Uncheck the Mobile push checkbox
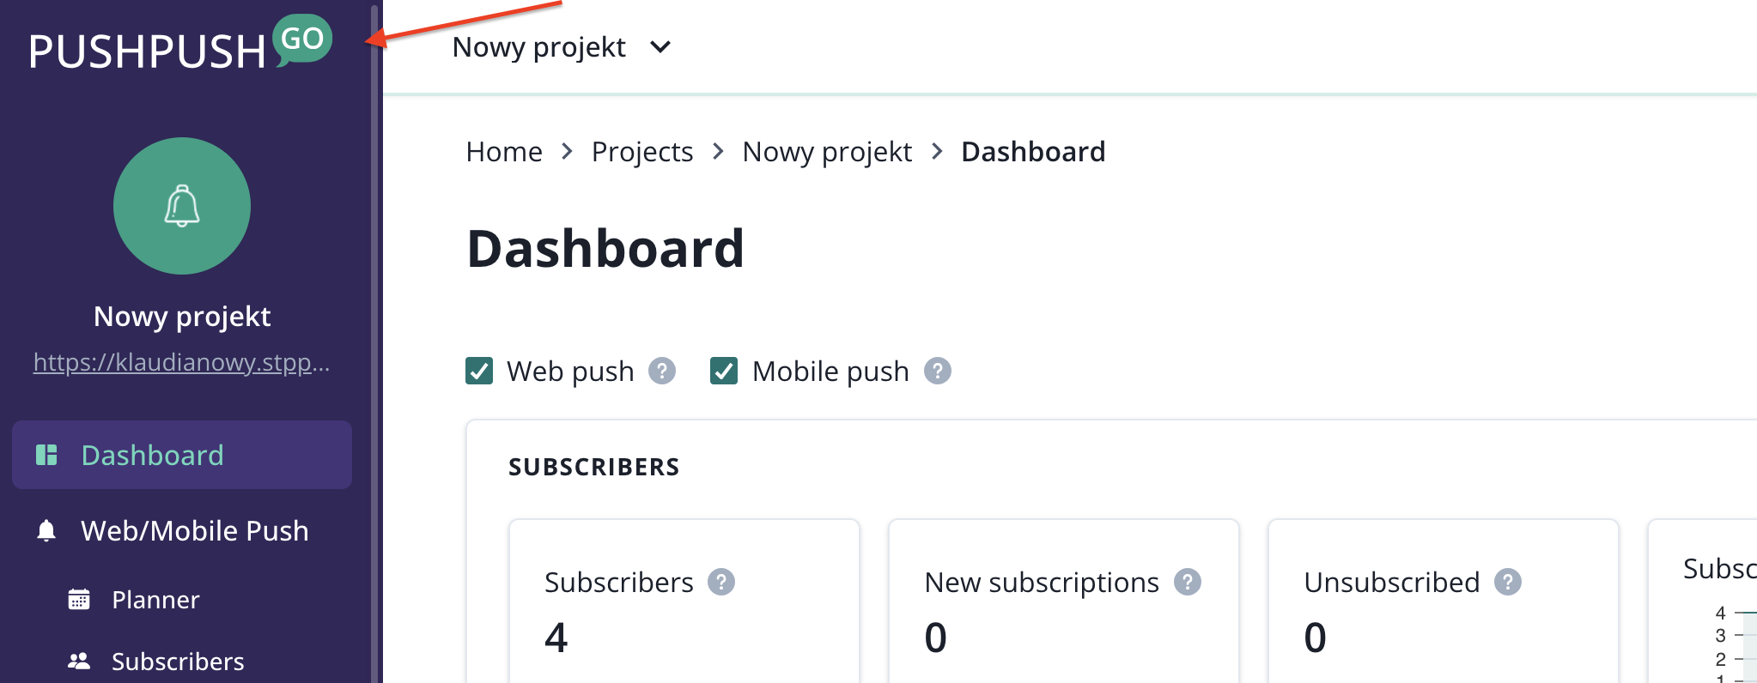 click(724, 371)
